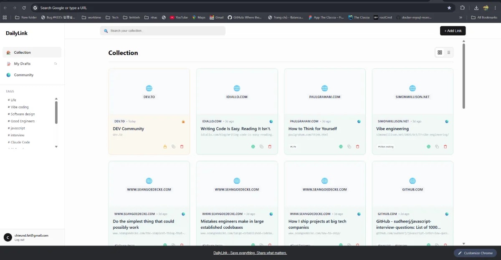Image resolution: width=501 pixels, height=260 pixels.
Task: Click the Add Link button
Action: [453, 30]
